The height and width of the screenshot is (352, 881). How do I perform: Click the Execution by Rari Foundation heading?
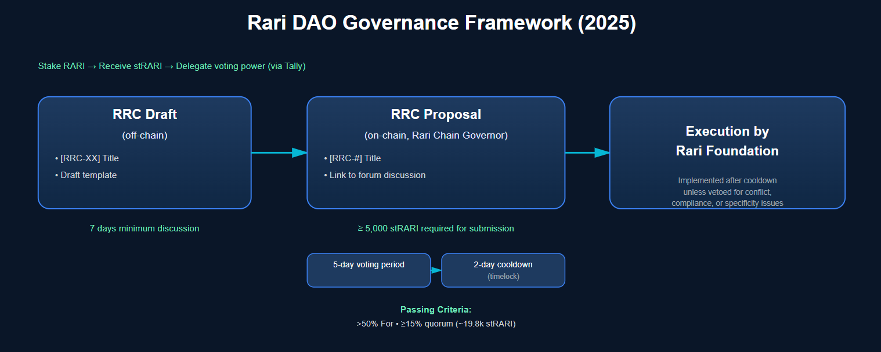coord(727,141)
